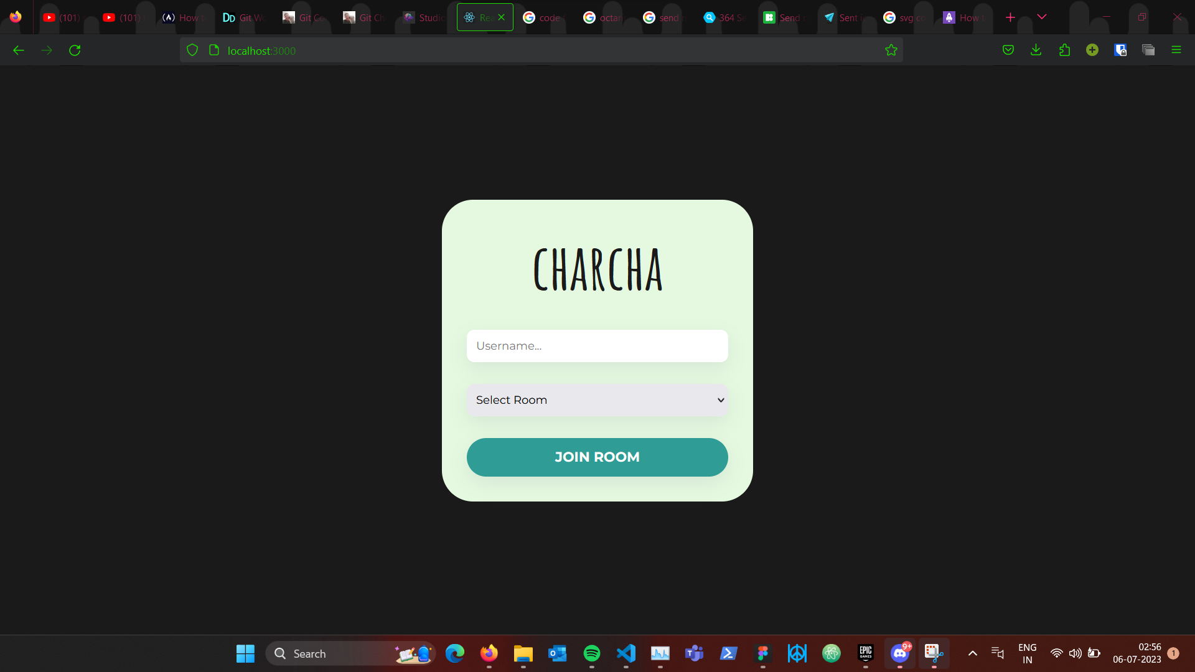
Task: Click the tracking protection shield icon
Action: 192,50
